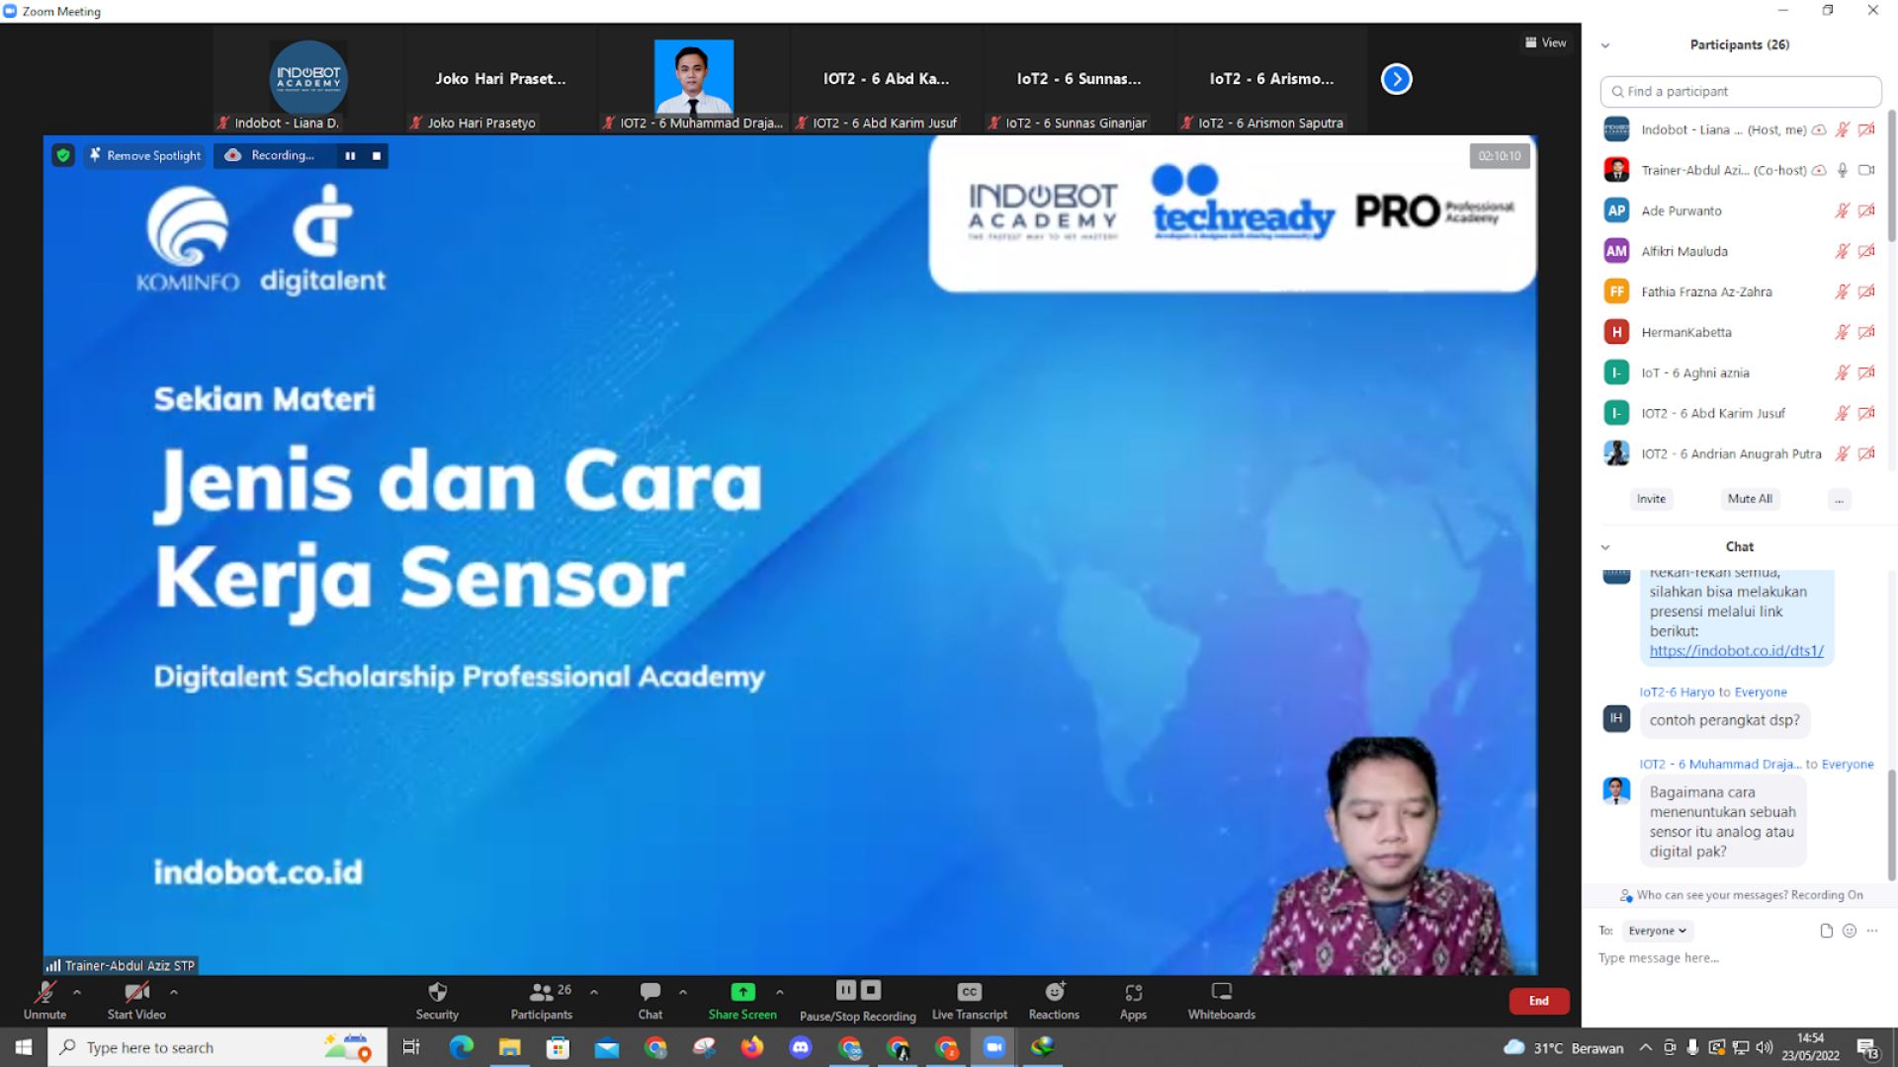Click the Mute All button
Image resolution: width=1898 pixels, height=1067 pixels.
coord(1750,499)
